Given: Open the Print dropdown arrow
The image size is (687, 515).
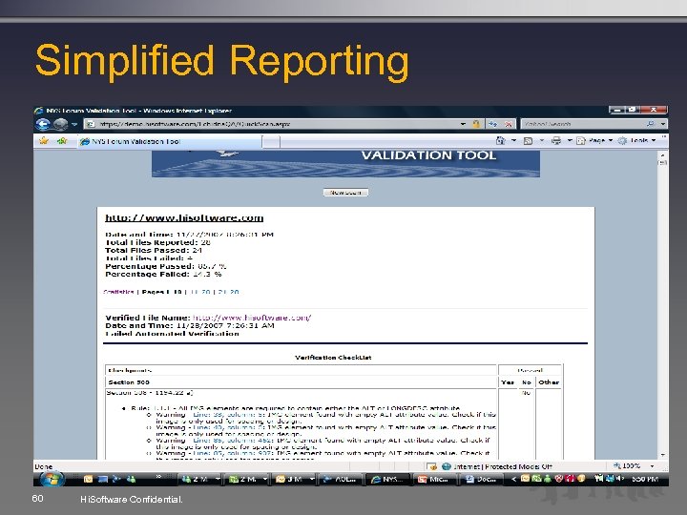Looking at the screenshot, I should [570, 140].
